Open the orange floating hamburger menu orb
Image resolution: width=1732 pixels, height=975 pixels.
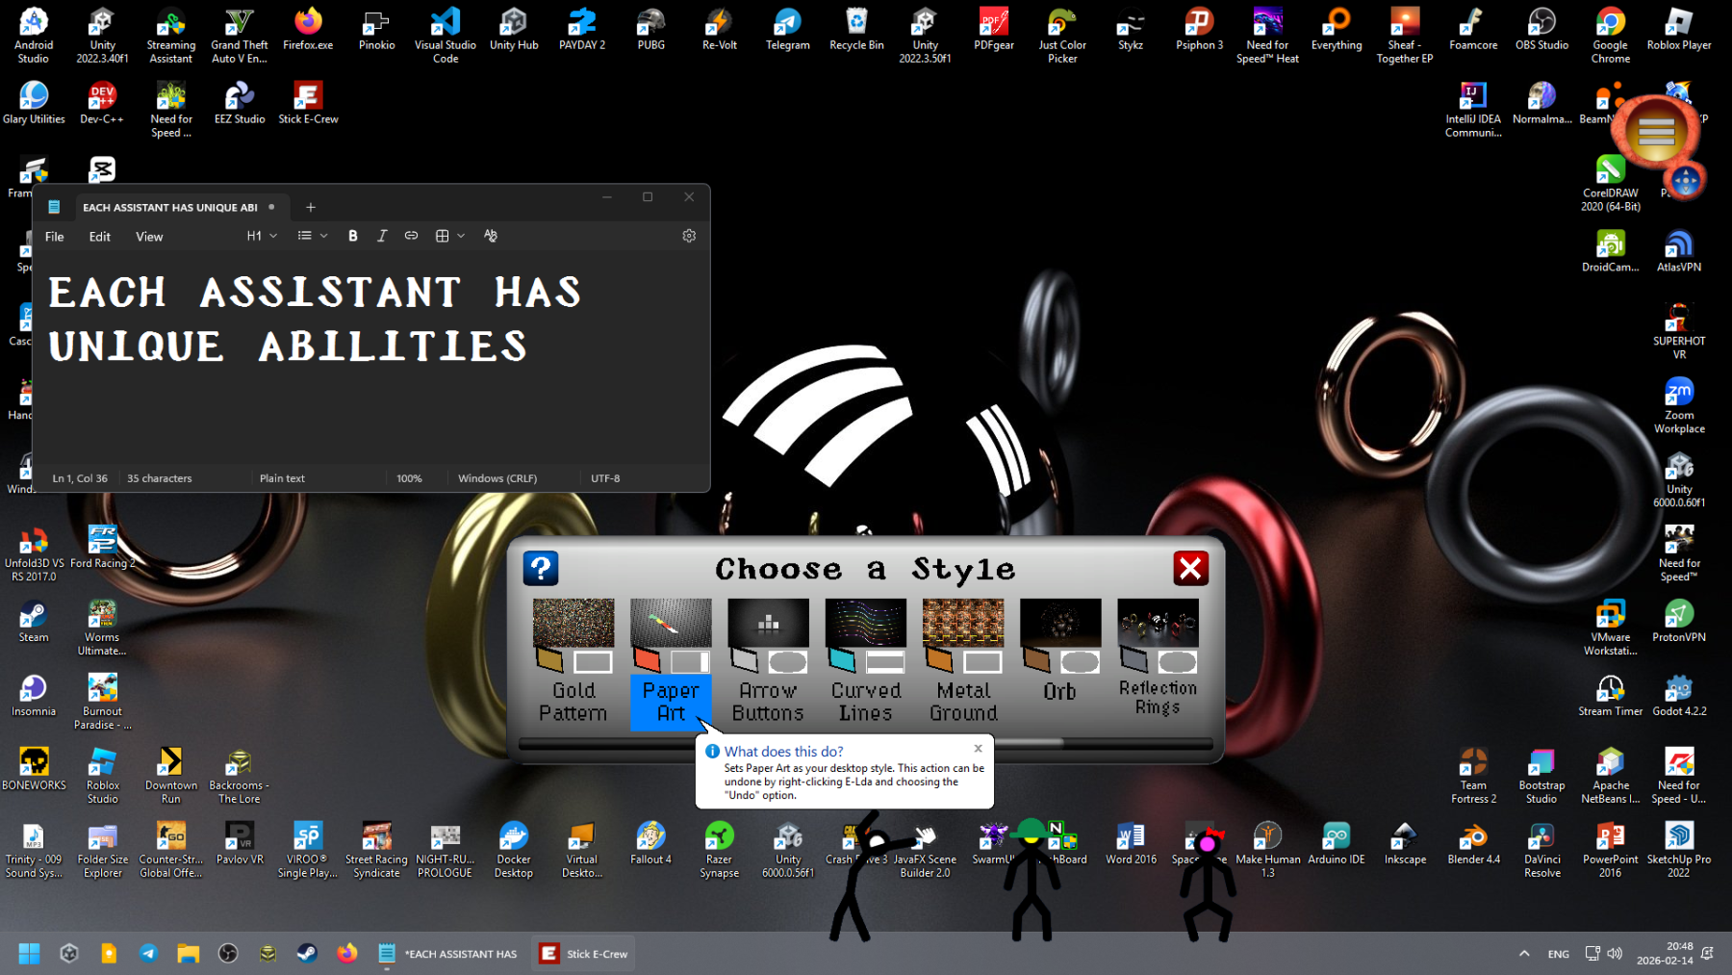tap(1656, 133)
